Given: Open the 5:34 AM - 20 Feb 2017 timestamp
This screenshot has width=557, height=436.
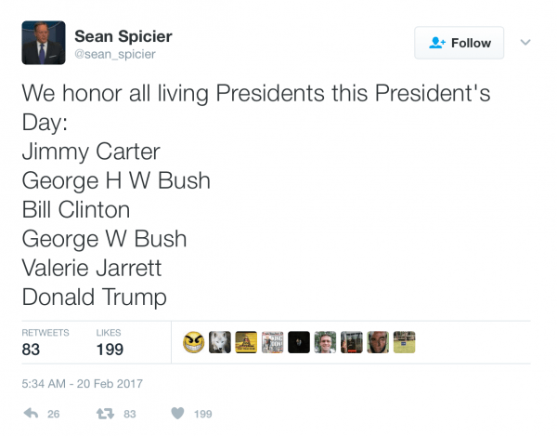Looking at the screenshot, I should click(83, 383).
